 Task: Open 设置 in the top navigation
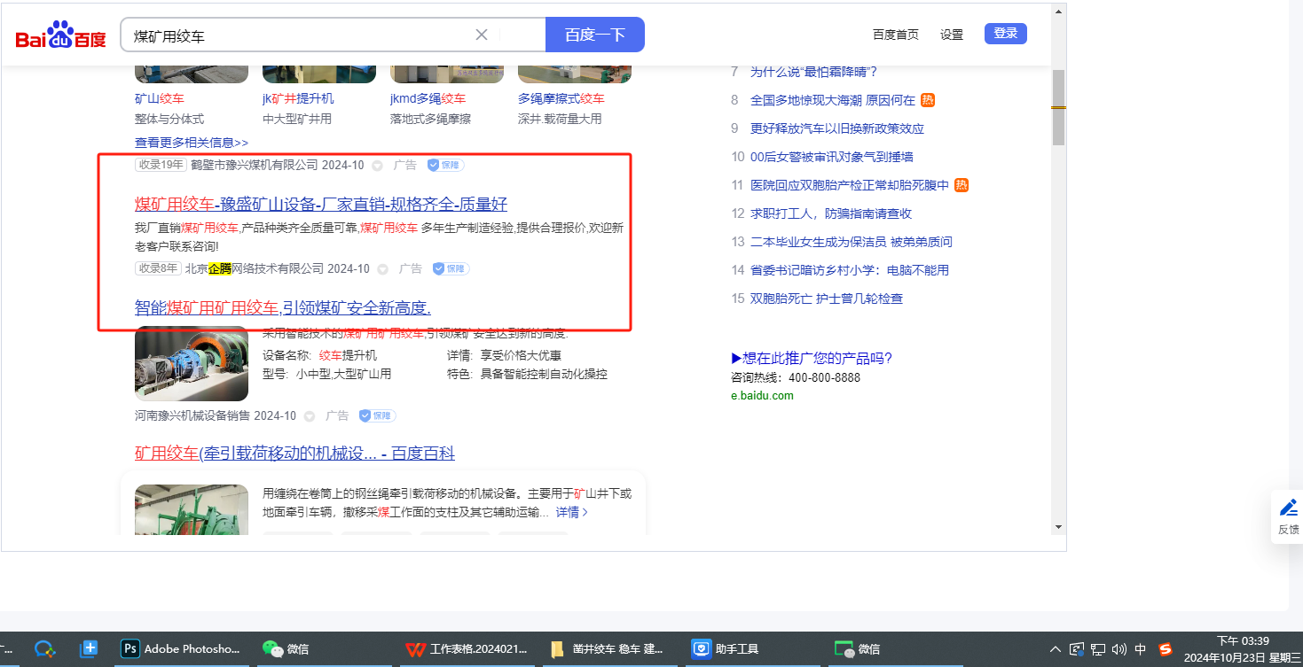pos(952,35)
